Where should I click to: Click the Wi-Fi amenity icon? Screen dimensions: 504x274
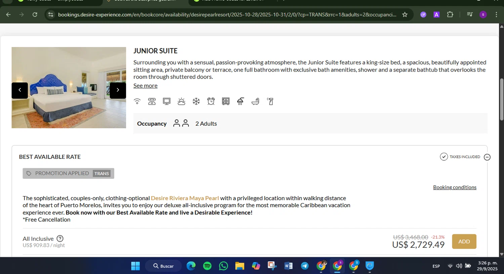[x=137, y=101]
